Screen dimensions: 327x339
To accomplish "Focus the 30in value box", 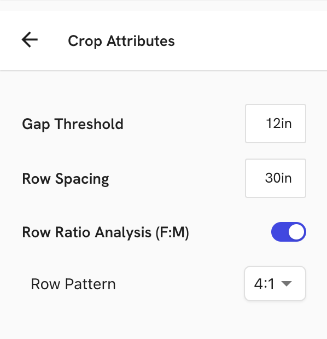I will (276, 178).
